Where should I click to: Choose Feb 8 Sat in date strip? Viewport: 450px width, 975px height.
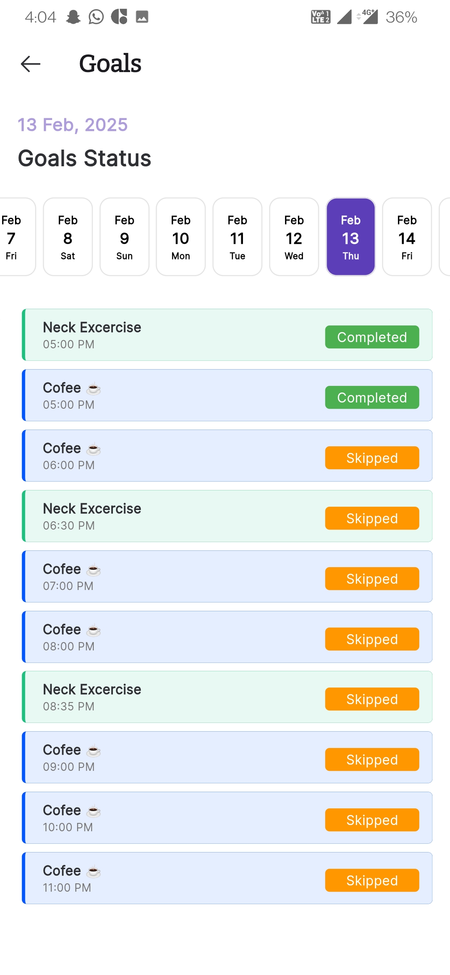pos(68,237)
